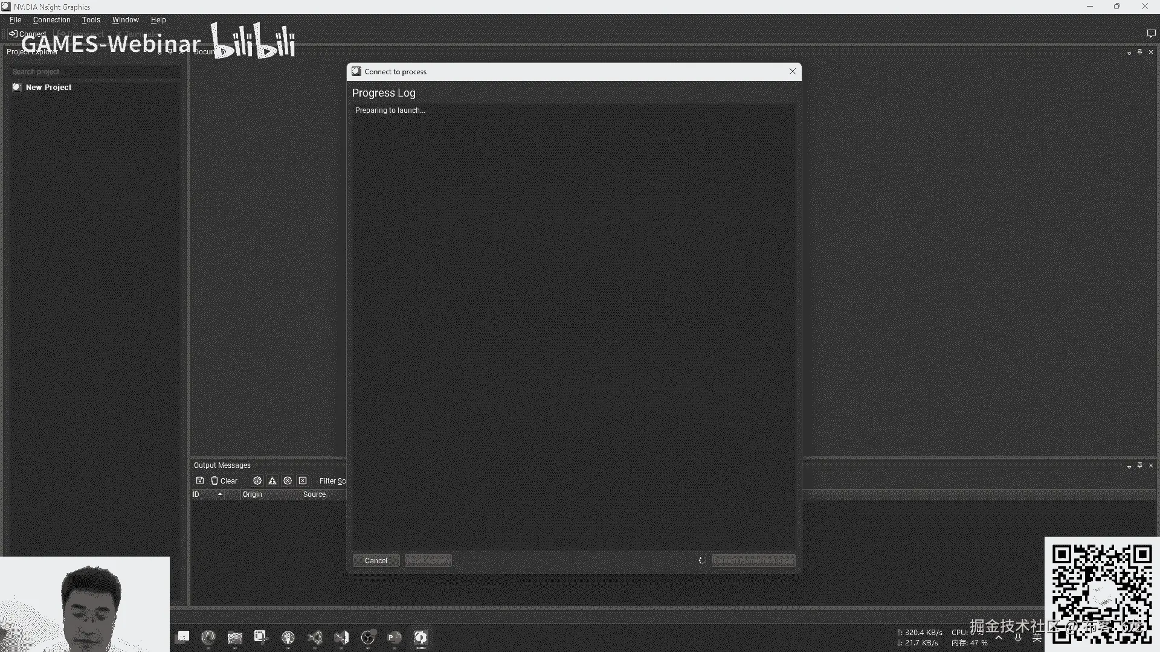The image size is (1160, 652).
Task: Open the Tools menu
Action: (x=91, y=20)
